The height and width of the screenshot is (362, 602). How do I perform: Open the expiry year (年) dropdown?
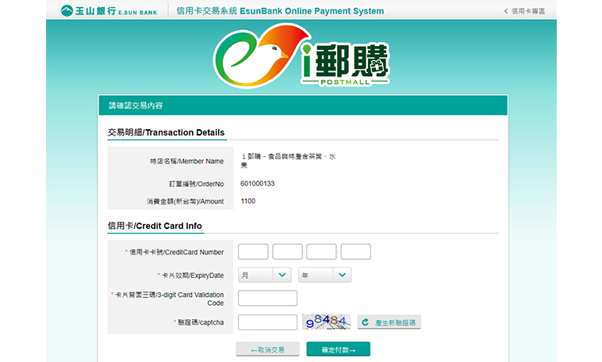325,275
